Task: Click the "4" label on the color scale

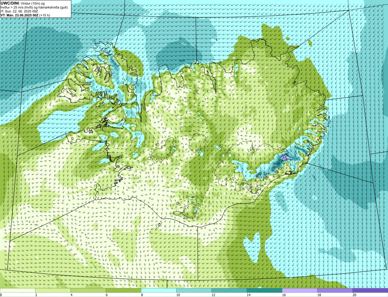Action: pos(71,295)
